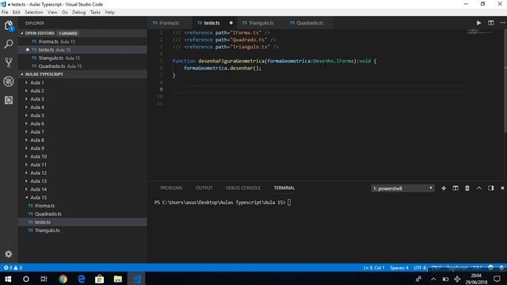The height and width of the screenshot is (285, 507).
Task: Switch to the Quadrado.ts editor tab
Action: 310,23
